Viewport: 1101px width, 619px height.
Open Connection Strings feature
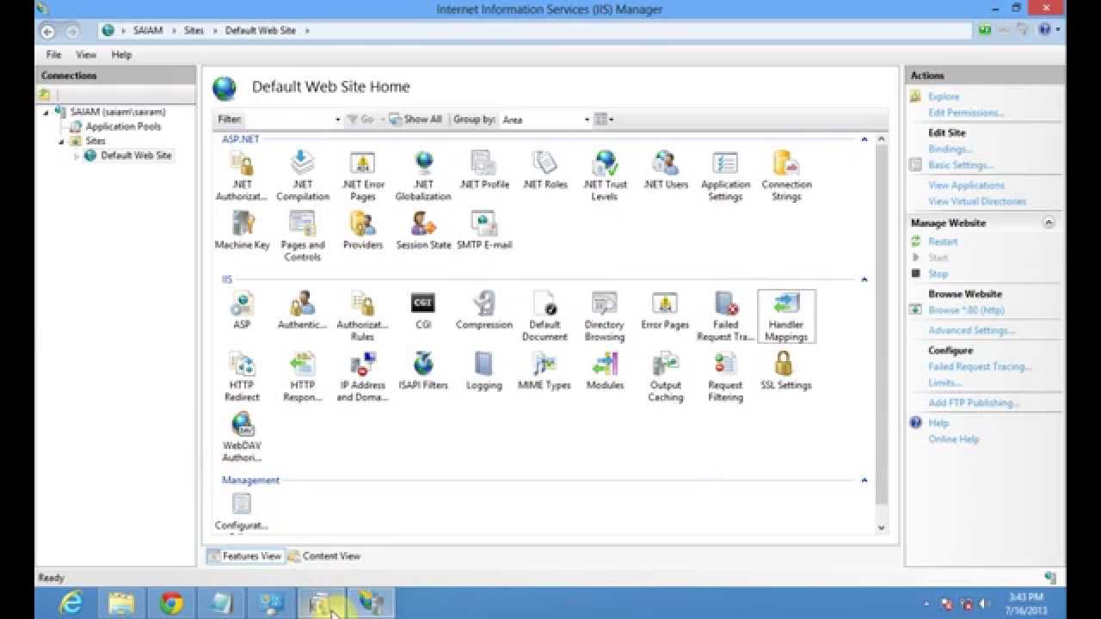pyautogui.click(x=786, y=175)
